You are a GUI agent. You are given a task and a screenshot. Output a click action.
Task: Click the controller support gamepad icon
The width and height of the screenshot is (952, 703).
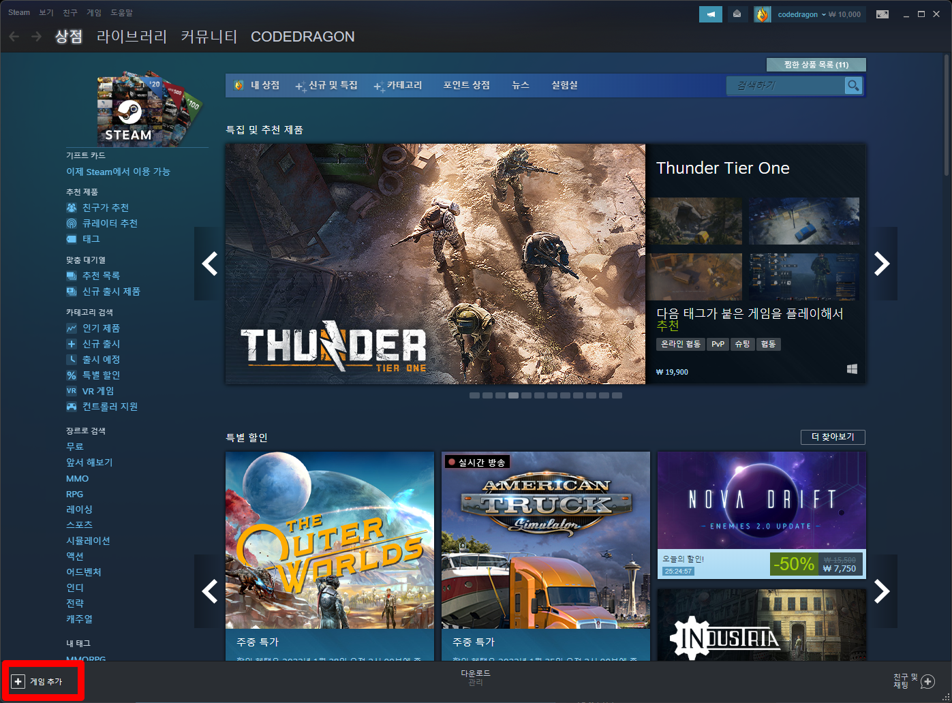[72, 407]
